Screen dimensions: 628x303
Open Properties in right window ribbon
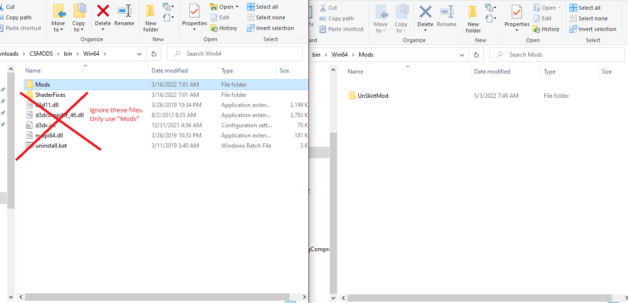point(517,18)
